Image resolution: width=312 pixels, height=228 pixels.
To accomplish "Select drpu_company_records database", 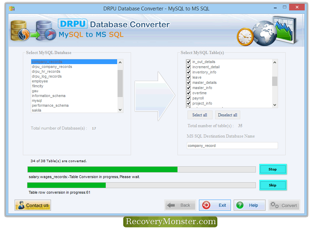I will (x=74, y=67).
